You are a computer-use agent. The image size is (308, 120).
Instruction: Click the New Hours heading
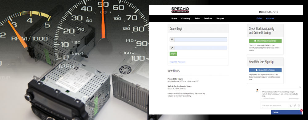click(x=173, y=71)
